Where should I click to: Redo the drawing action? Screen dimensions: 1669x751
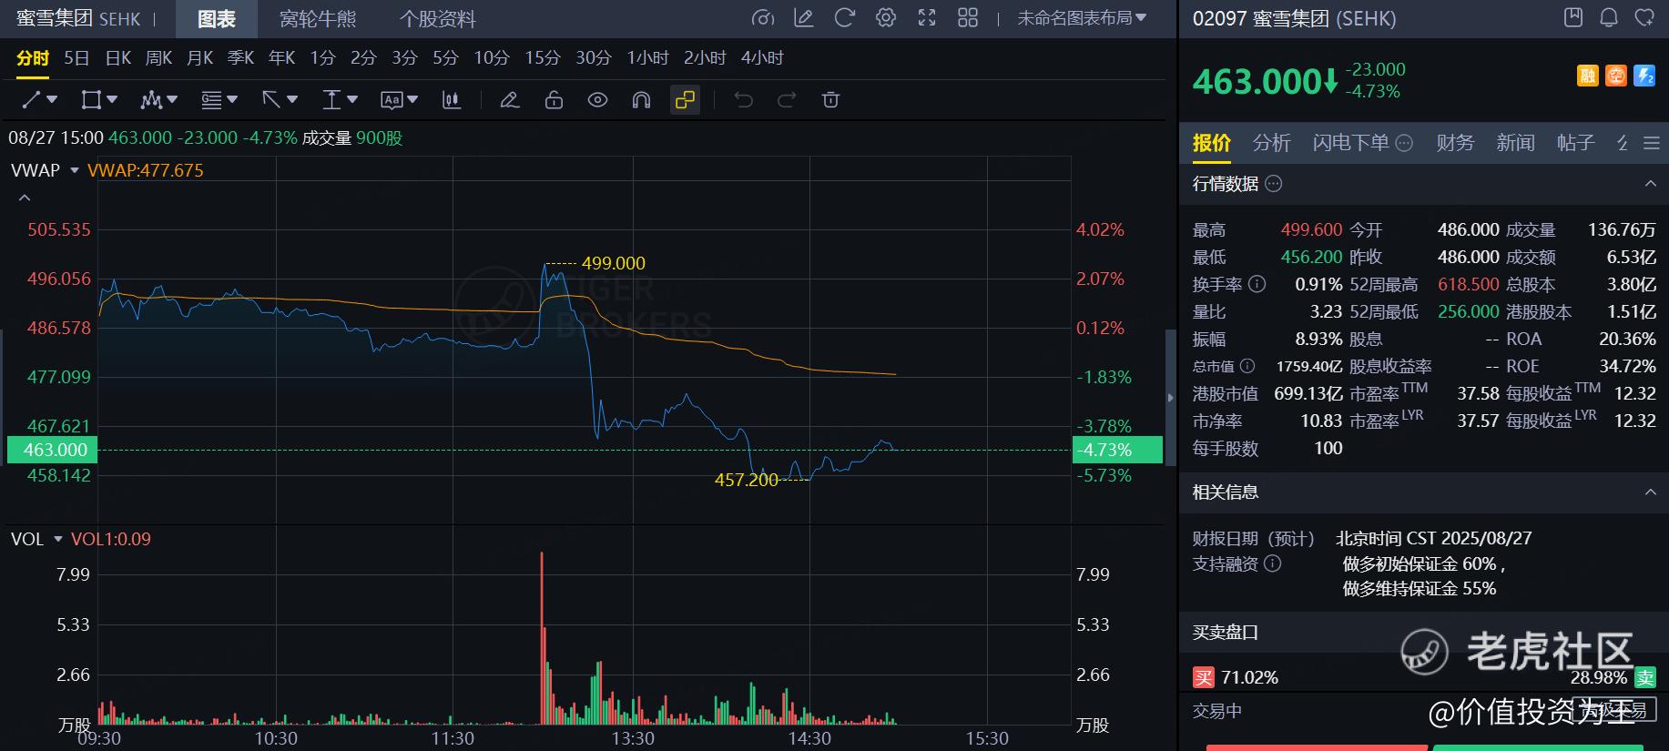pyautogui.click(x=787, y=100)
